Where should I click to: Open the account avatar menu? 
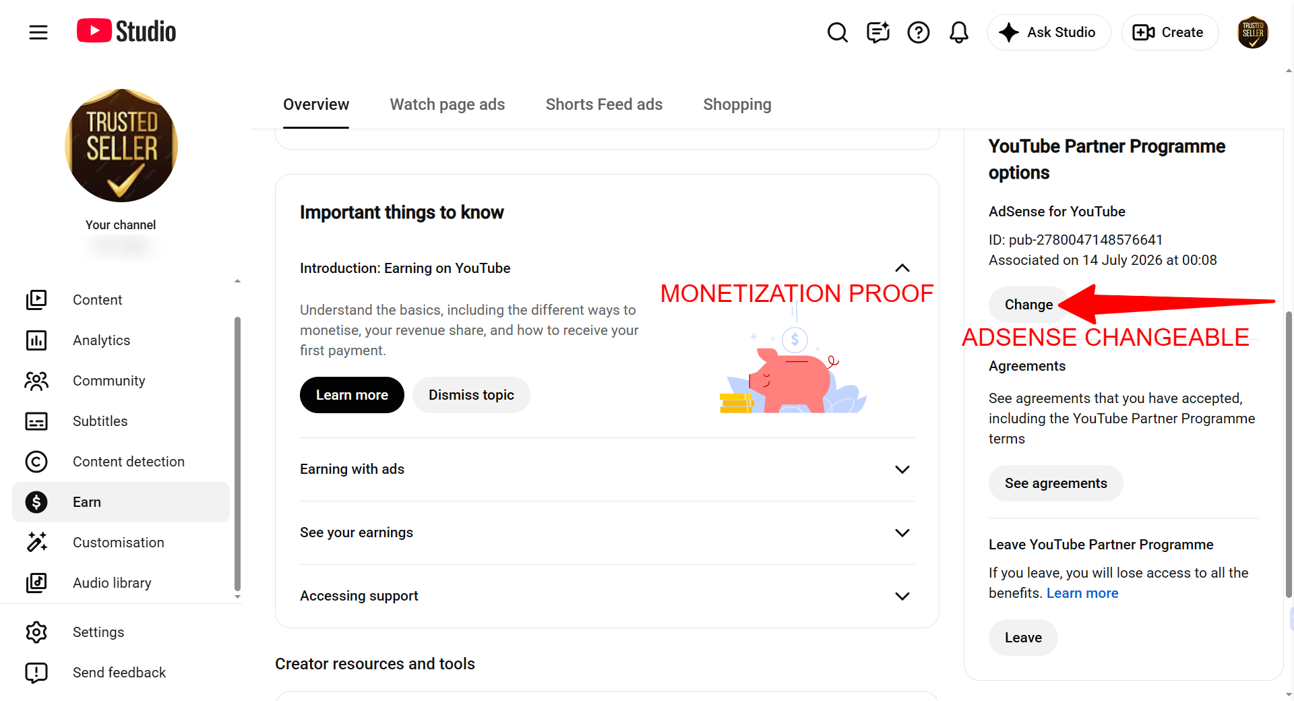[x=1253, y=32]
